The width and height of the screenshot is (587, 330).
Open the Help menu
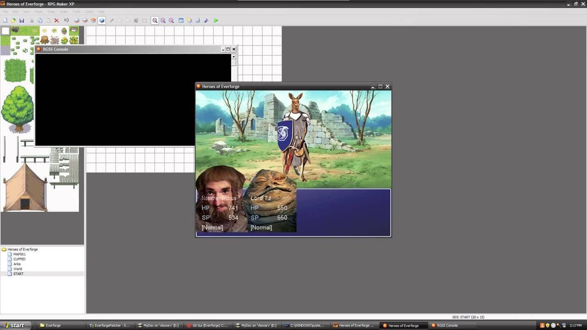(101, 11)
